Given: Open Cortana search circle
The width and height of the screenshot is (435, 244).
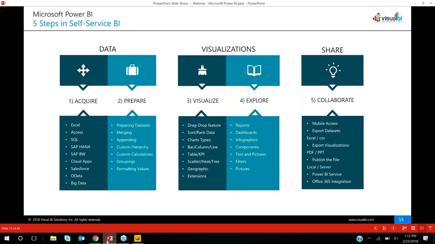Looking at the screenshot, I should pyautogui.click(x=20, y=239).
